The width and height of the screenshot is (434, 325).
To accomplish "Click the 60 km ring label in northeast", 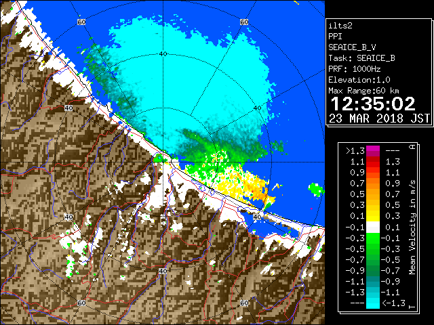I will (x=244, y=22).
